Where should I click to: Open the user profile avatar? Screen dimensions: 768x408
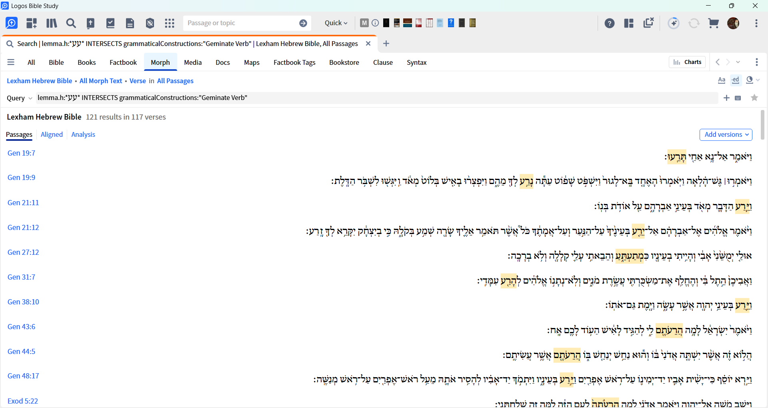tap(733, 23)
